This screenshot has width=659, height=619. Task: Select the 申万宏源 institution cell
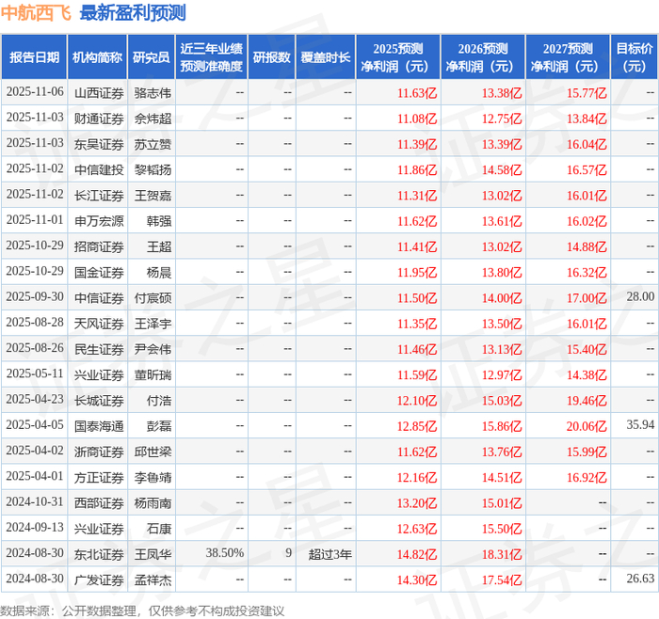(99, 221)
